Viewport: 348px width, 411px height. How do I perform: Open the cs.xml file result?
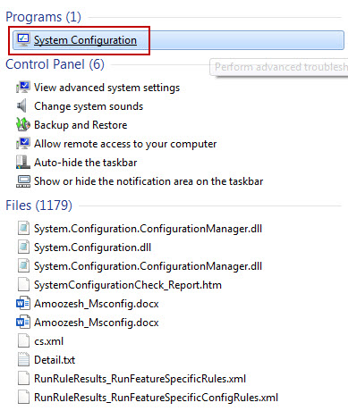pos(48,341)
